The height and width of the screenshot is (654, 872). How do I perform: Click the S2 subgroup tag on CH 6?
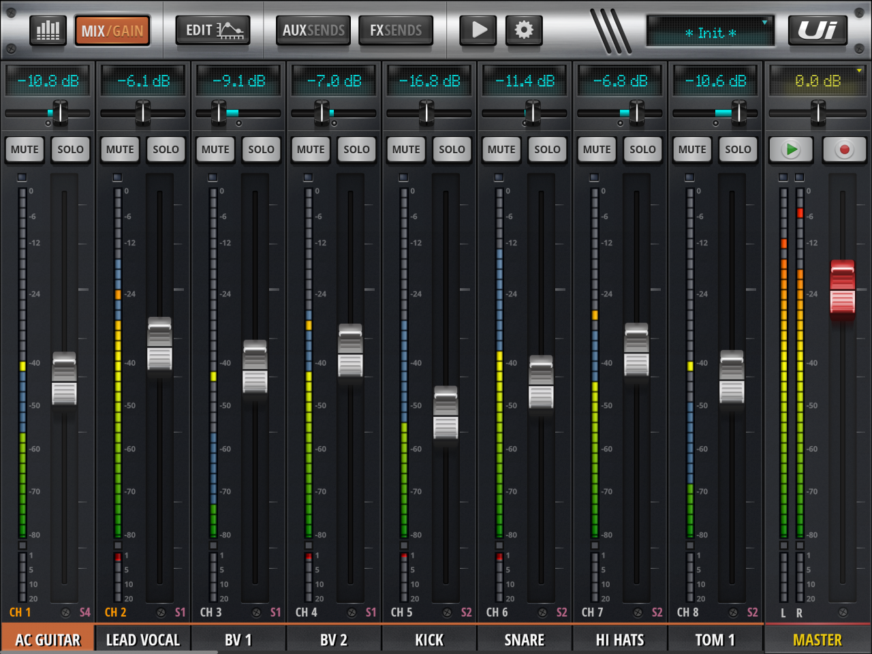[561, 612]
